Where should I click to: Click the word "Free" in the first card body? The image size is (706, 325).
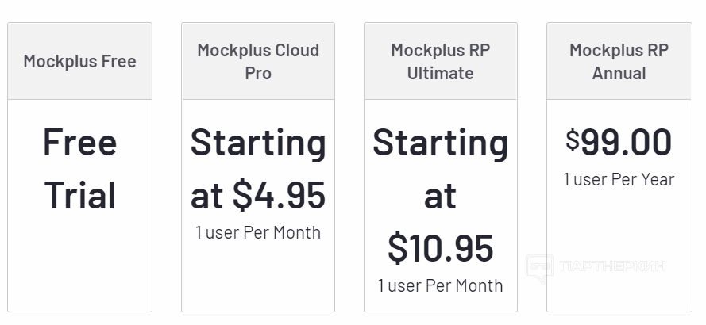click(79, 143)
